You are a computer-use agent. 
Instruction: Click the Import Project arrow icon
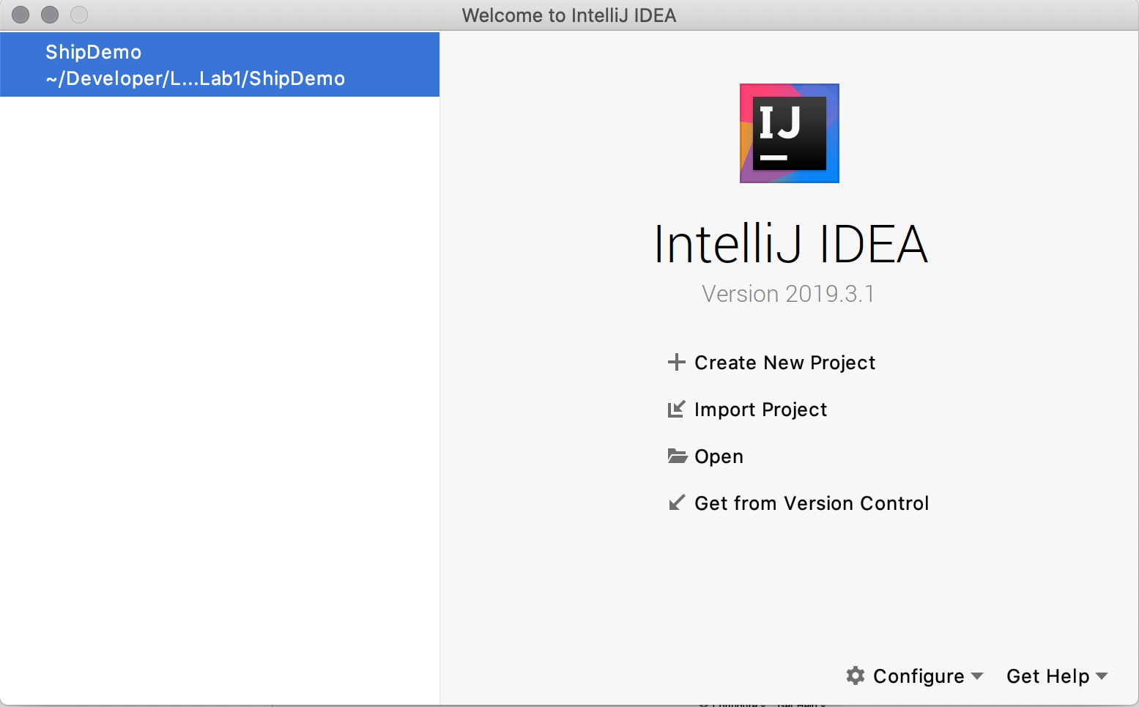[x=676, y=409]
